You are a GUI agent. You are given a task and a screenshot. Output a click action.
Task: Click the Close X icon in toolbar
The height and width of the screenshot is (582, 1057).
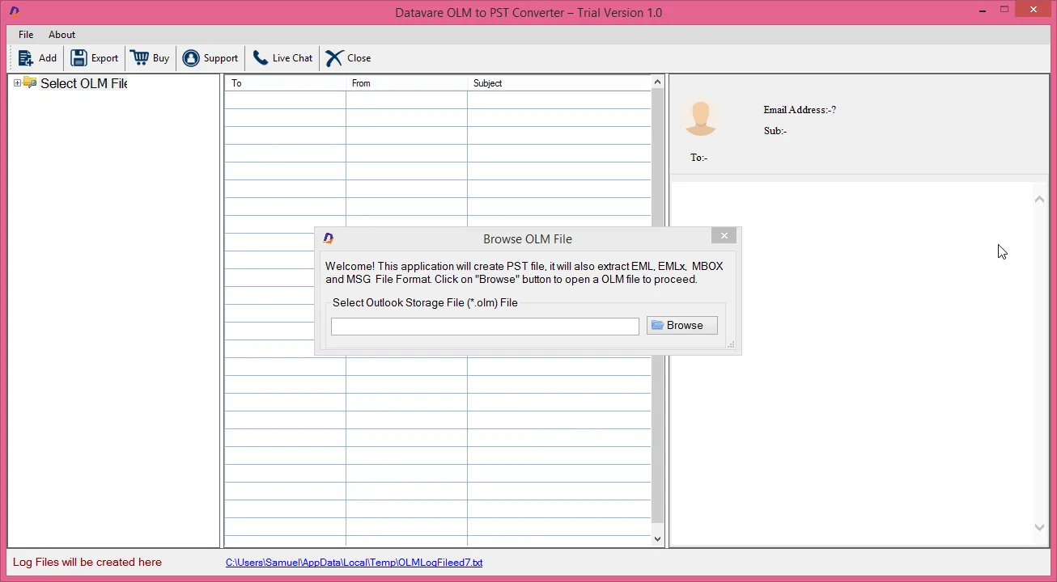click(334, 58)
